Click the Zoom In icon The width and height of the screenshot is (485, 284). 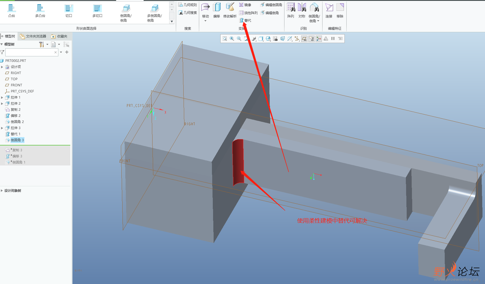232,39
